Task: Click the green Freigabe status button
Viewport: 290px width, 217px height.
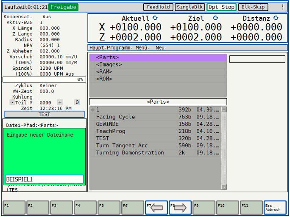Action: tap(64, 7)
